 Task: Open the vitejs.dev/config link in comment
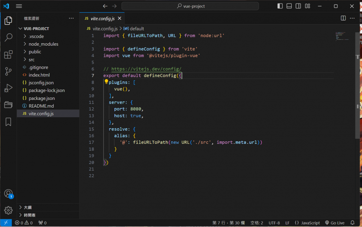(x=146, y=69)
